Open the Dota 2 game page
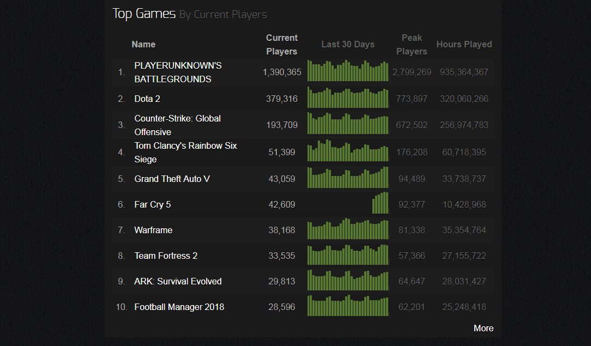This screenshot has height=346, width=591. (x=147, y=99)
